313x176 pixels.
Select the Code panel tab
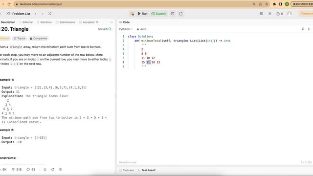[124, 22]
